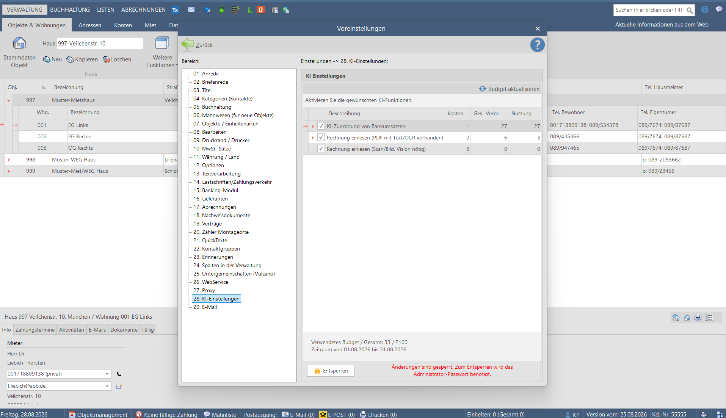The image size is (726, 418).
Task: Click the Weitere Funktionen window icon
Action: 162,43
